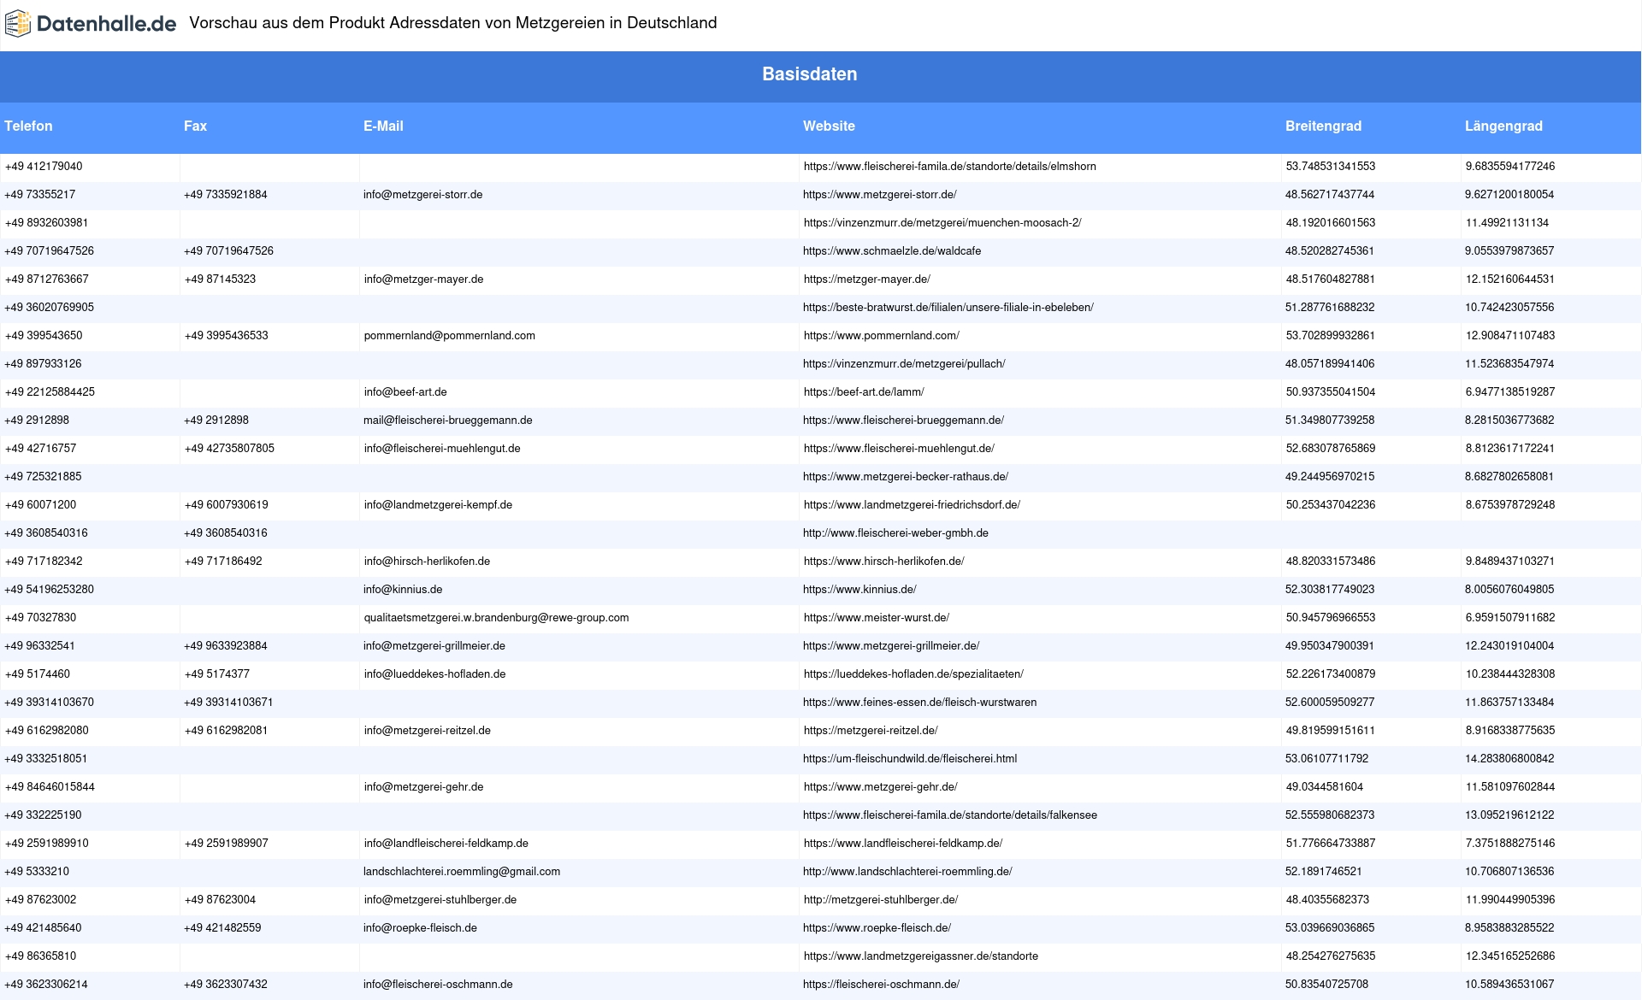Open the fleischerei-famila elmshorn website link
The height and width of the screenshot is (1000, 1642).
[949, 167]
